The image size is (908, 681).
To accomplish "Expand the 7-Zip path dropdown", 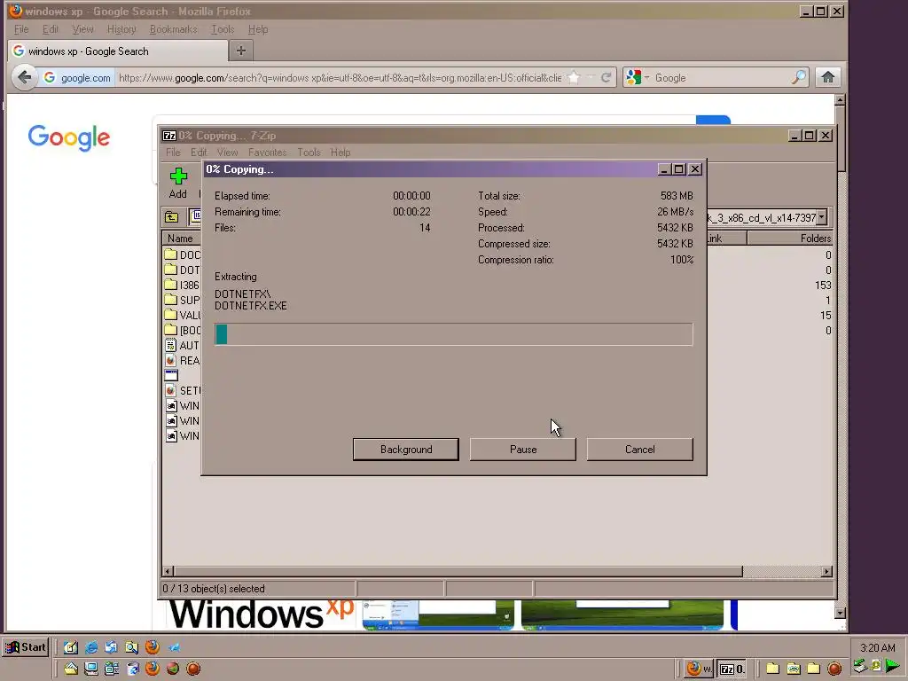I will (x=822, y=217).
